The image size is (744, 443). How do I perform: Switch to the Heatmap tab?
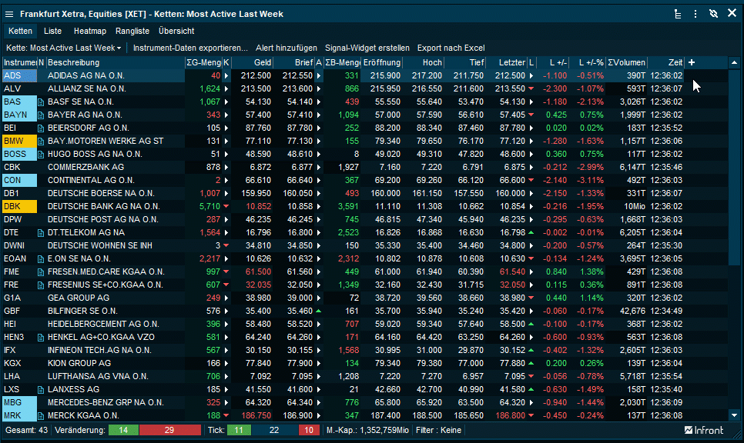[x=89, y=31]
